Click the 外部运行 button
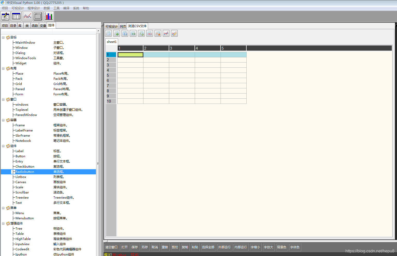Viewport: 397px width, 256px height. point(224,247)
